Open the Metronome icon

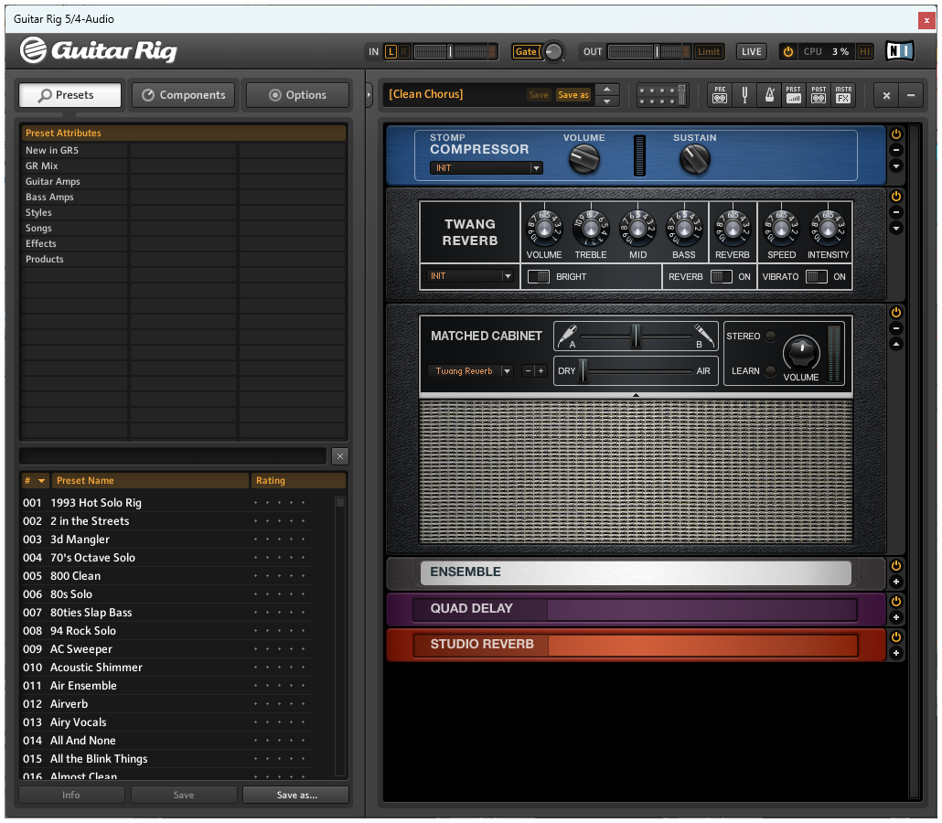(768, 94)
